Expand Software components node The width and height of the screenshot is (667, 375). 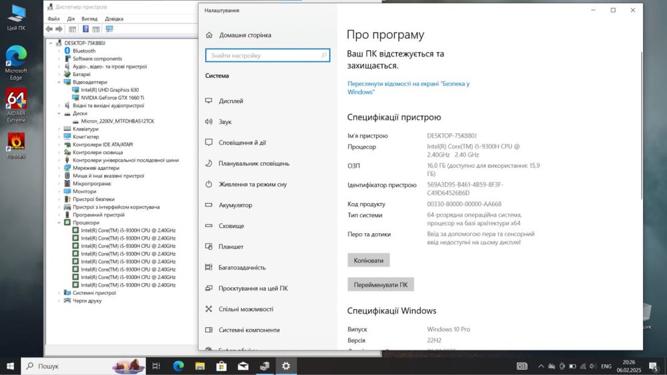[59, 59]
